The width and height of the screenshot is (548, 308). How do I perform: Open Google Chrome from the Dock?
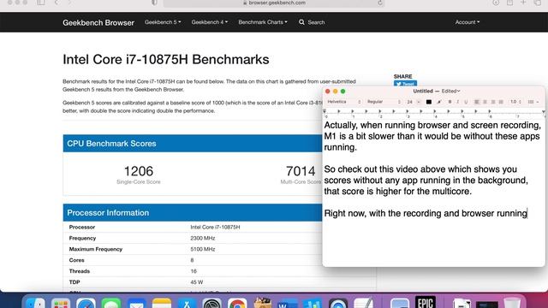pyautogui.click(x=237, y=303)
